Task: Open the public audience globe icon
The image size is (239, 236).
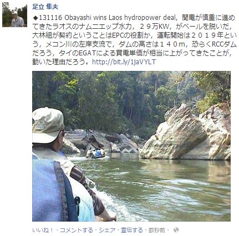Action: pyautogui.click(x=176, y=230)
